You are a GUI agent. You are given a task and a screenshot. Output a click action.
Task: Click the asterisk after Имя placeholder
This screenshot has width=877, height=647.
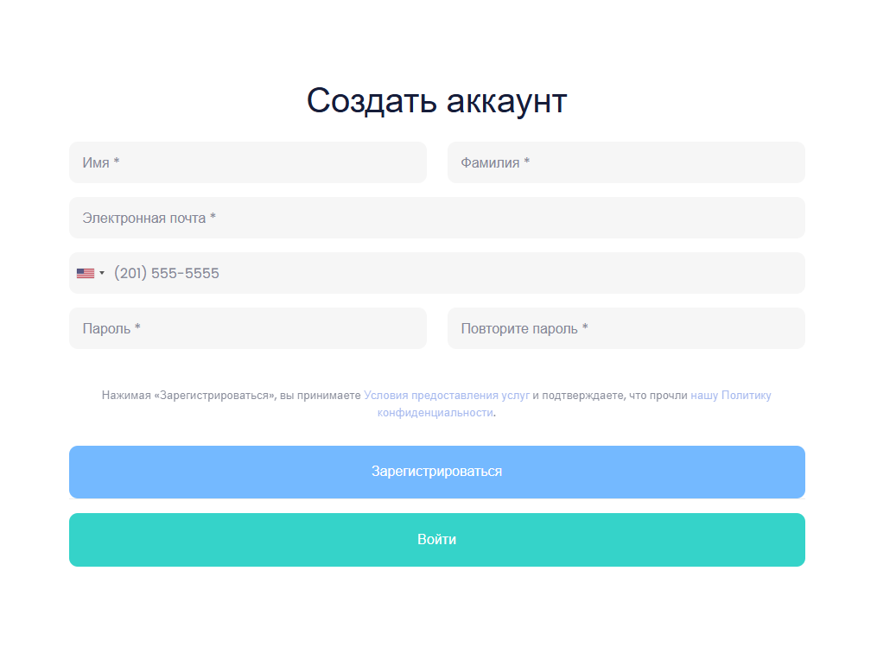[x=117, y=162]
